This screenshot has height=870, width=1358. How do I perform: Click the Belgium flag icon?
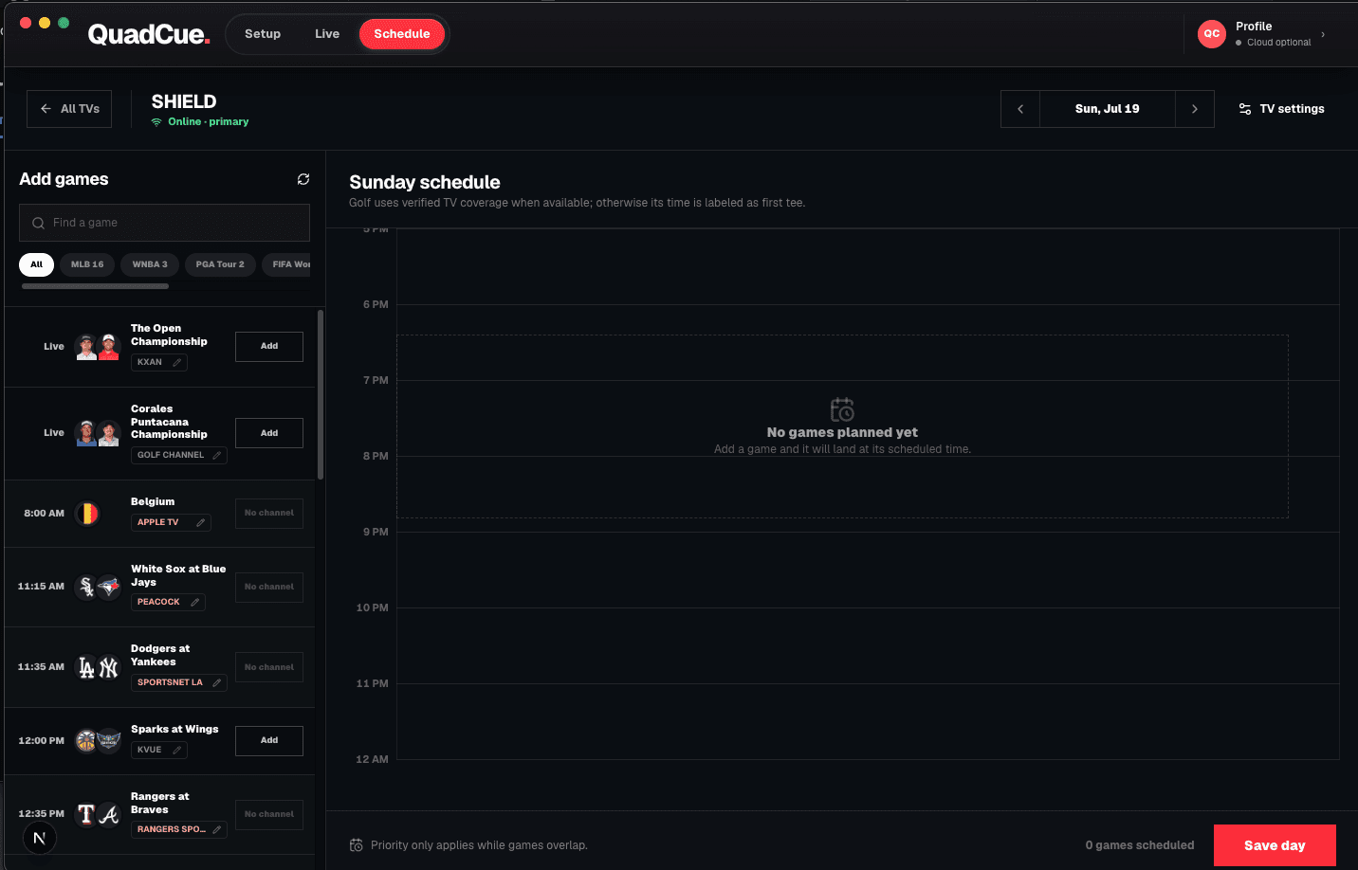(x=86, y=514)
